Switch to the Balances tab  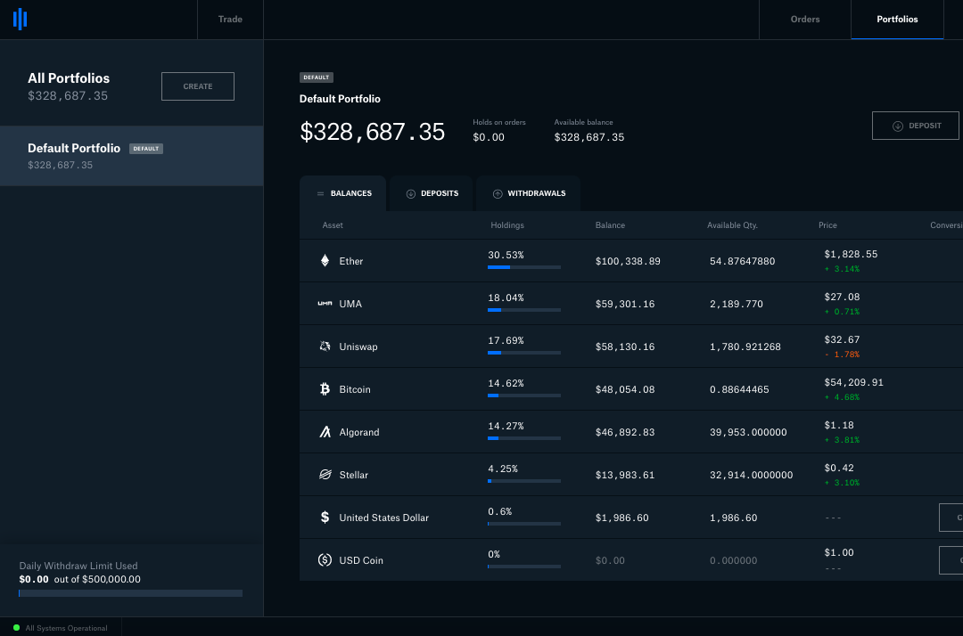(x=342, y=193)
